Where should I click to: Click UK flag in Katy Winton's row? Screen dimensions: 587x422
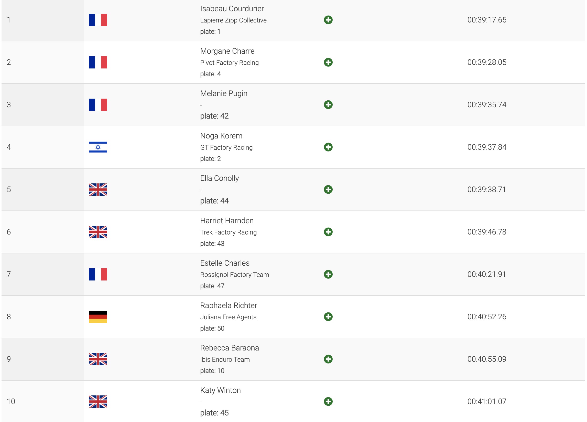click(98, 401)
